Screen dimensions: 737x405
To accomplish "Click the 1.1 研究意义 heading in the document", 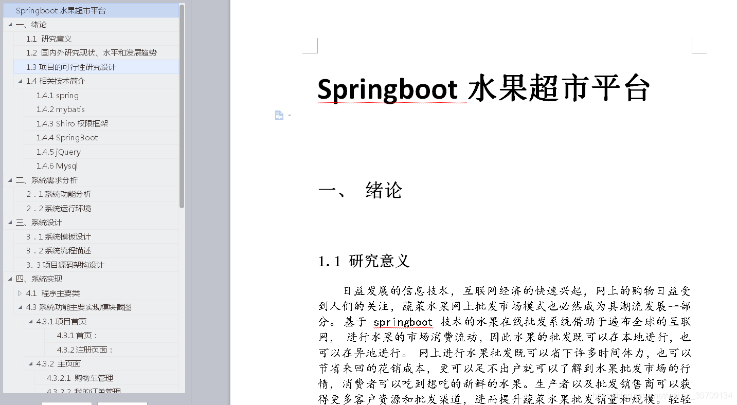I will click(x=364, y=261).
